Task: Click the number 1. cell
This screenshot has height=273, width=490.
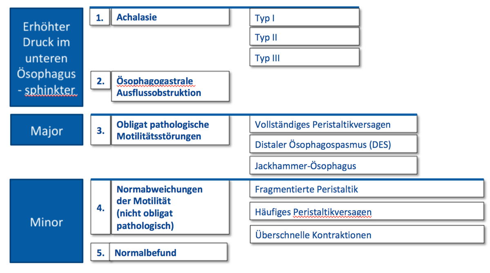Action: coord(100,17)
